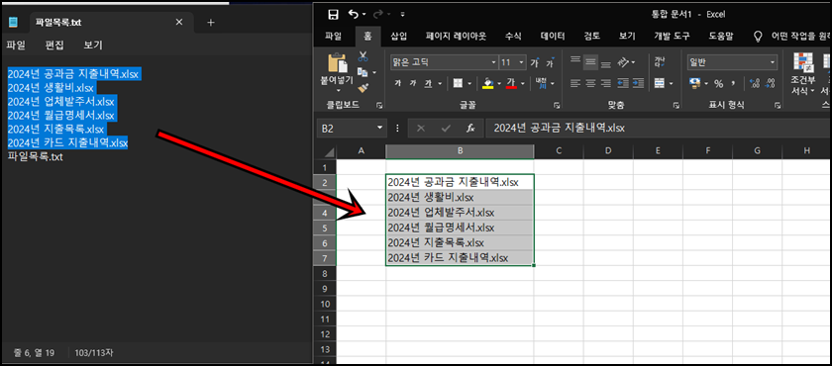Viewport: 832px width, 366px height.
Task: Click the Paste clipboard icon
Action: coord(338,62)
